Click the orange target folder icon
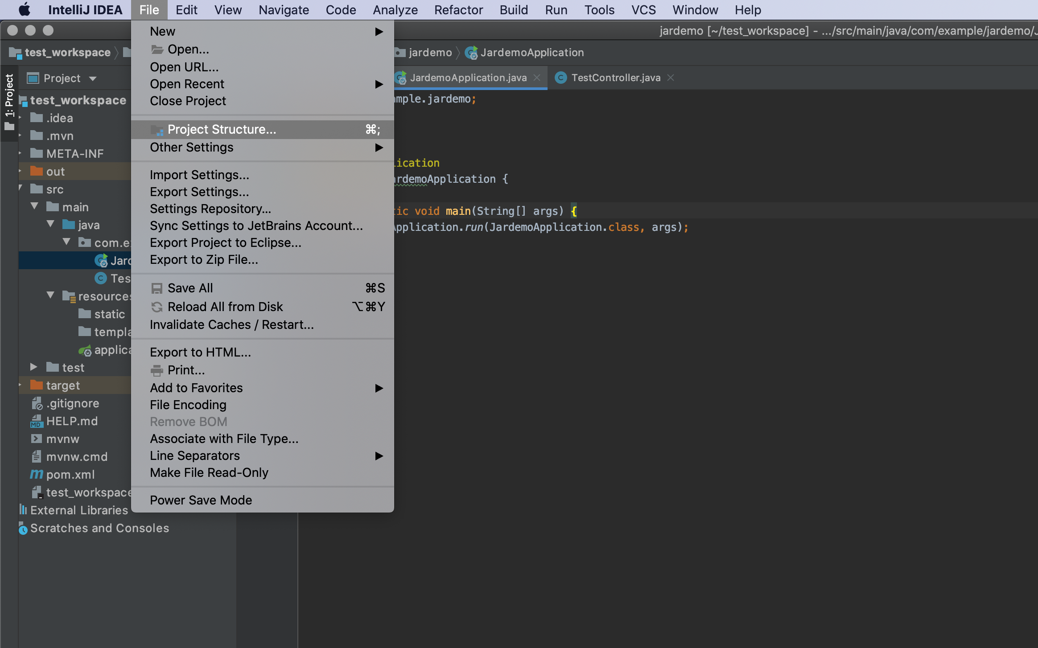Viewport: 1038px width, 648px height. click(36, 385)
